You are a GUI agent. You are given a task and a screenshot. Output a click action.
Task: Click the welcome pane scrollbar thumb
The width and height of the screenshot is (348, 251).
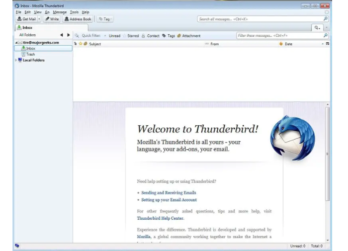point(327,154)
